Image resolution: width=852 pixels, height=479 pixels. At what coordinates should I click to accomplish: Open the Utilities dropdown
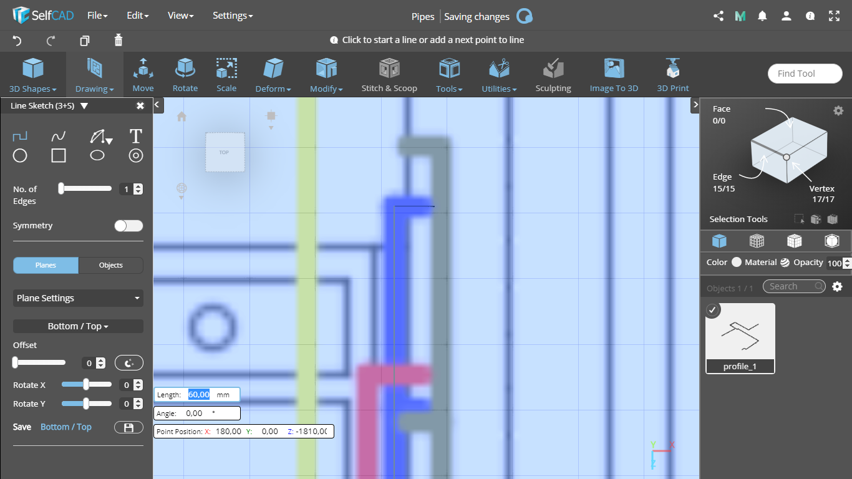(499, 75)
